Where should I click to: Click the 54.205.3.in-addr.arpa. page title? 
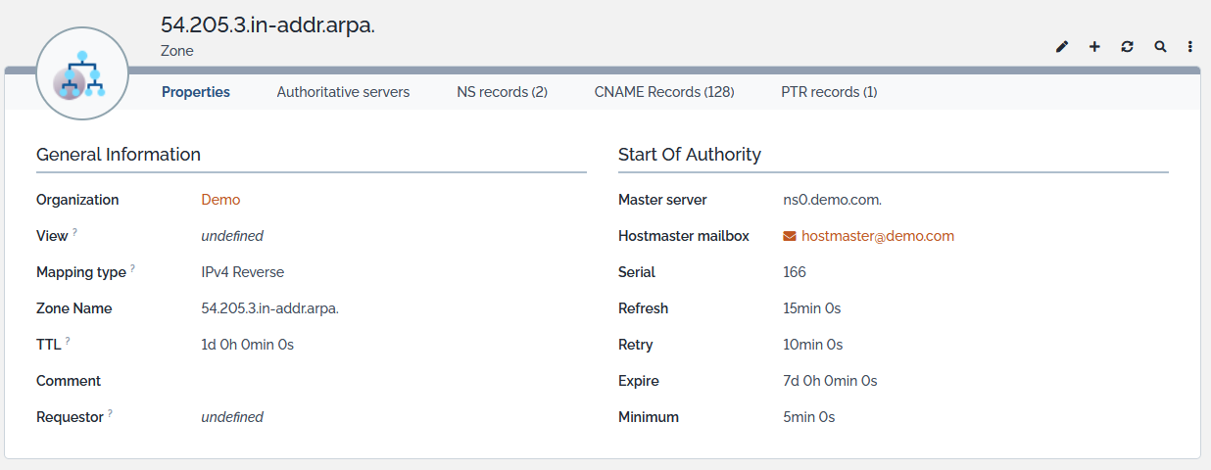tap(267, 25)
